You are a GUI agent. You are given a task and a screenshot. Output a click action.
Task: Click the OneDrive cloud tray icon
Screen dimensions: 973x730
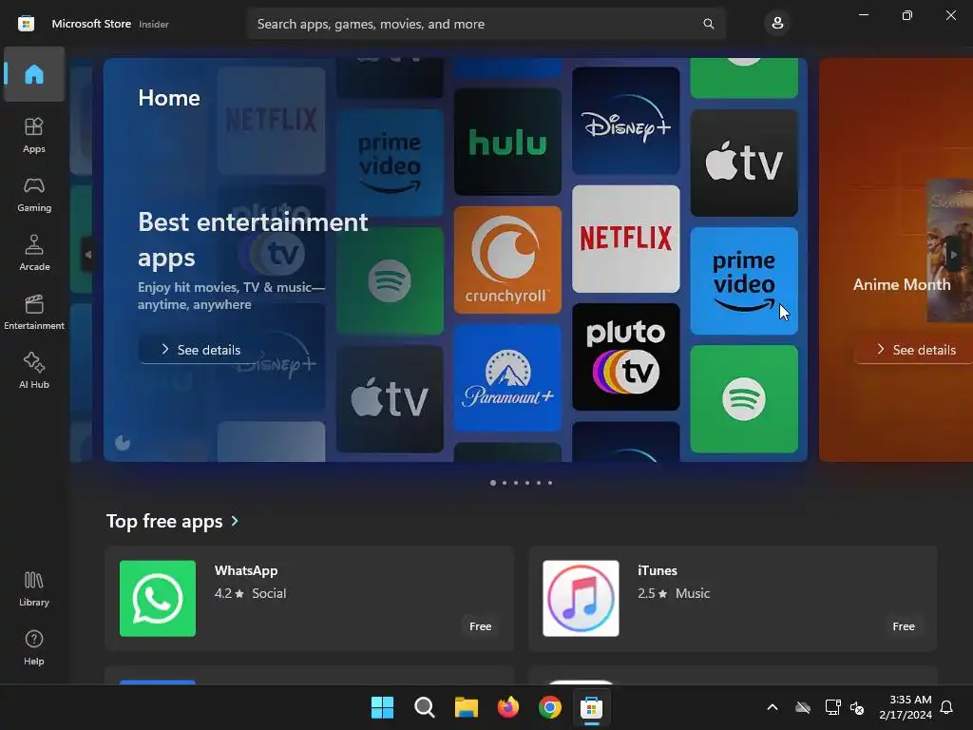[803, 707]
